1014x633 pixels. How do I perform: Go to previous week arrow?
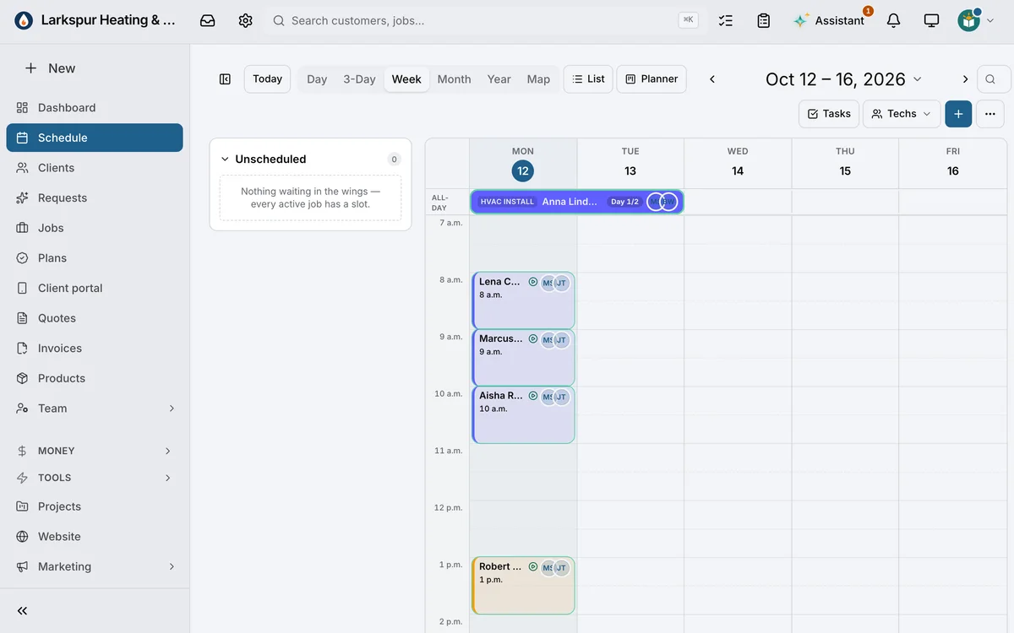click(x=712, y=79)
